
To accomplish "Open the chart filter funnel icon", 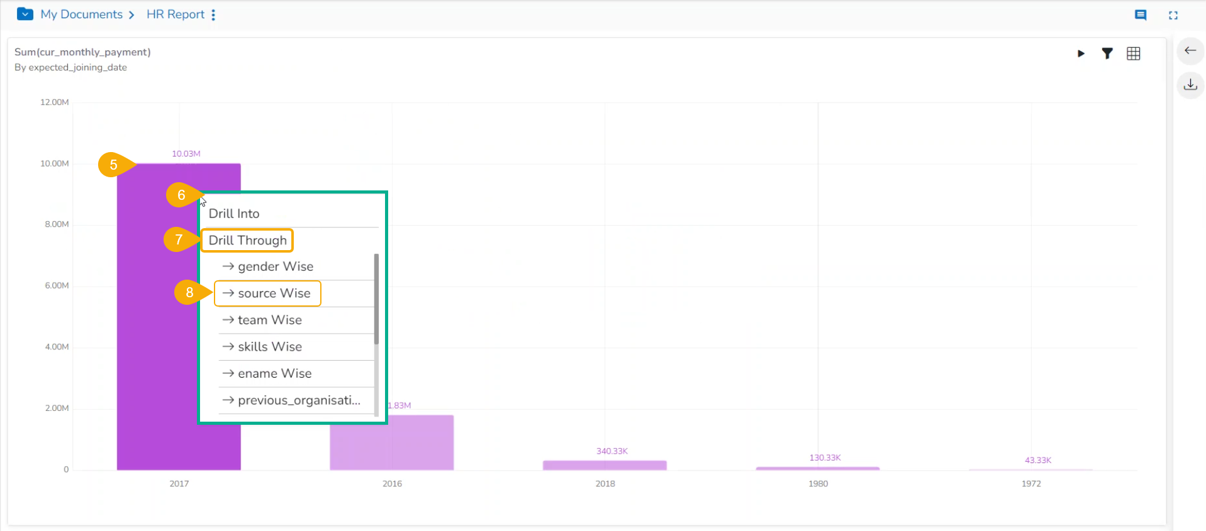I will 1107,54.
